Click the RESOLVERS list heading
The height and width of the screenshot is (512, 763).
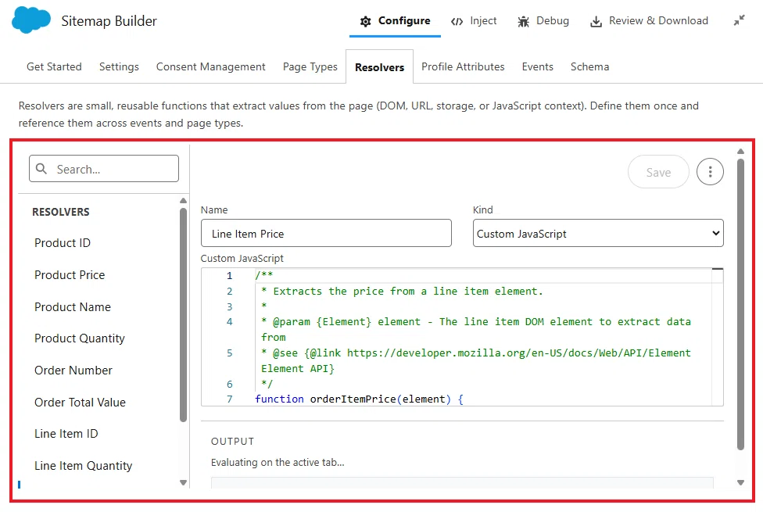coord(61,212)
